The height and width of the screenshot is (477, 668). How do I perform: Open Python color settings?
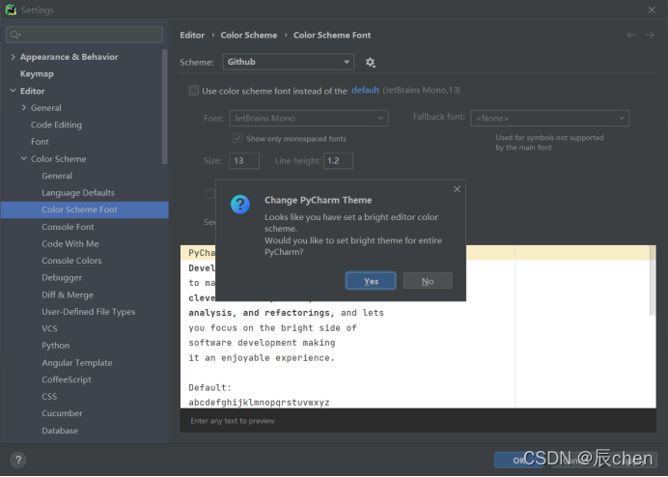[55, 346]
